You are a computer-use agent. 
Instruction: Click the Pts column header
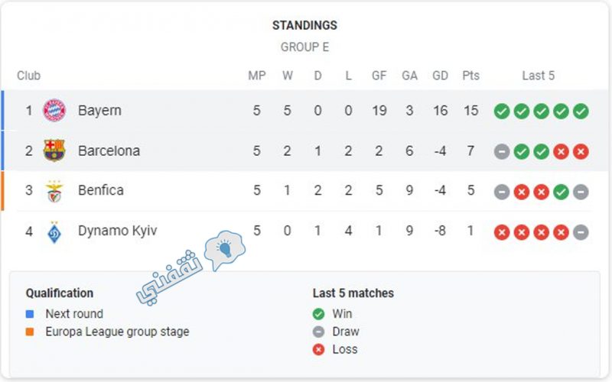tap(470, 75)
